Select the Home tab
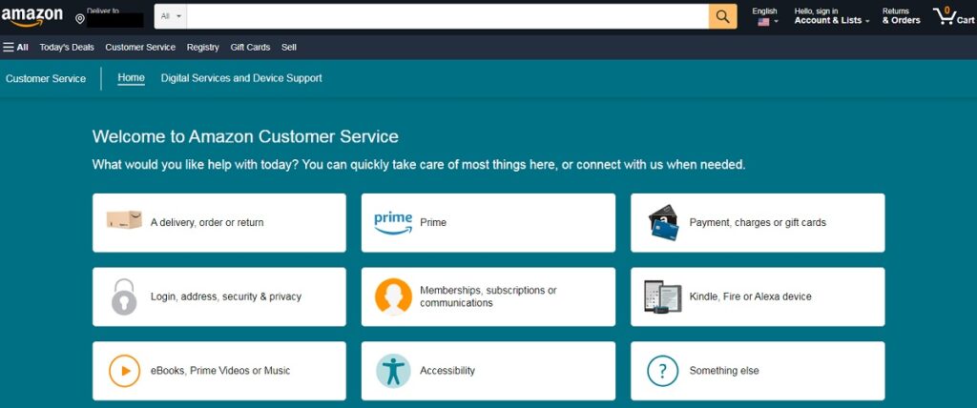The width and height of the screenshot is (977, 408). click(x=131, y=78)
